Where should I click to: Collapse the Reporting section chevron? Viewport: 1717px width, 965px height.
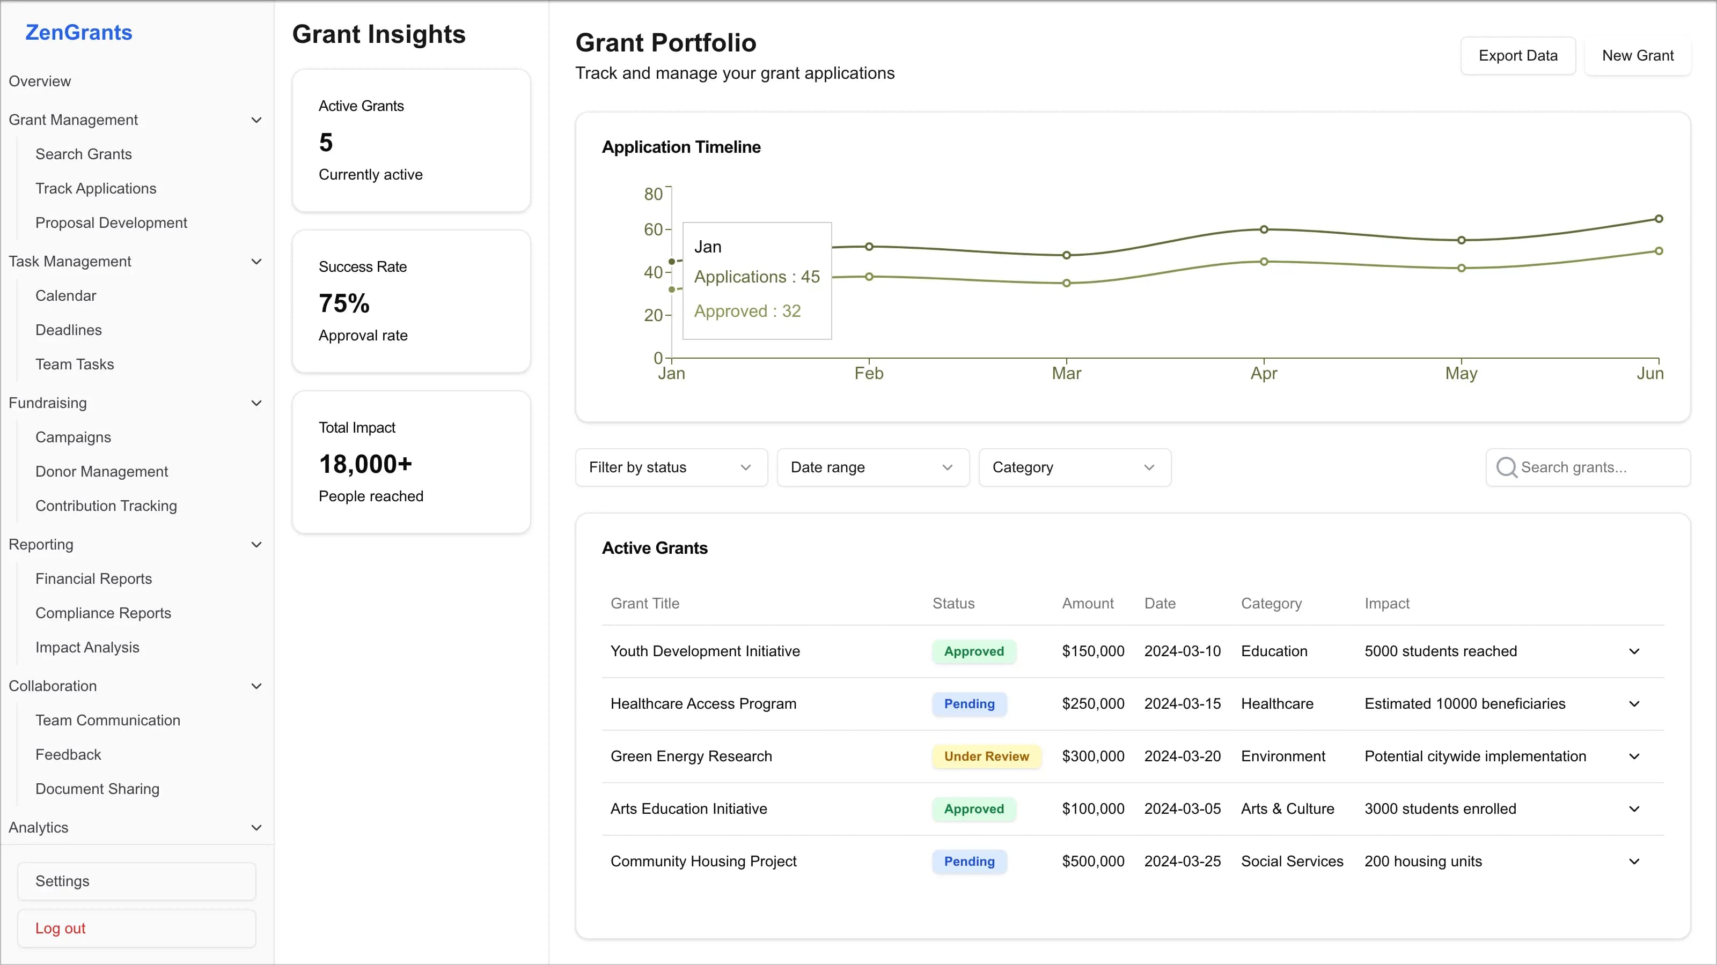point(256,545)
